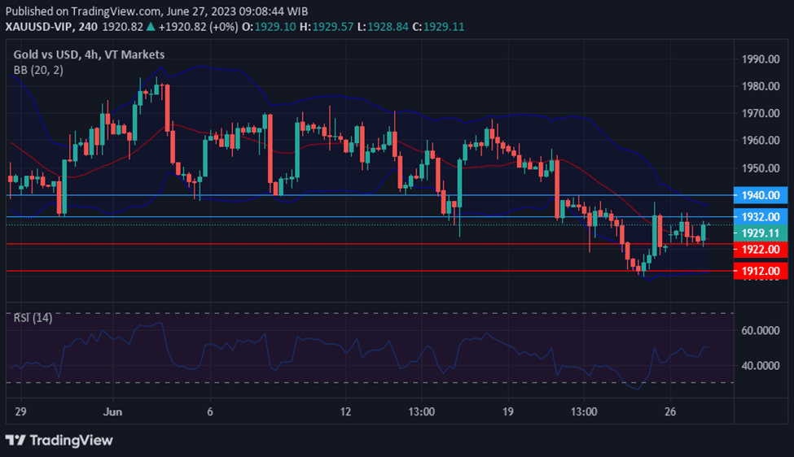
Task: Select the blue 1932.00 price label
Action: 761,217
